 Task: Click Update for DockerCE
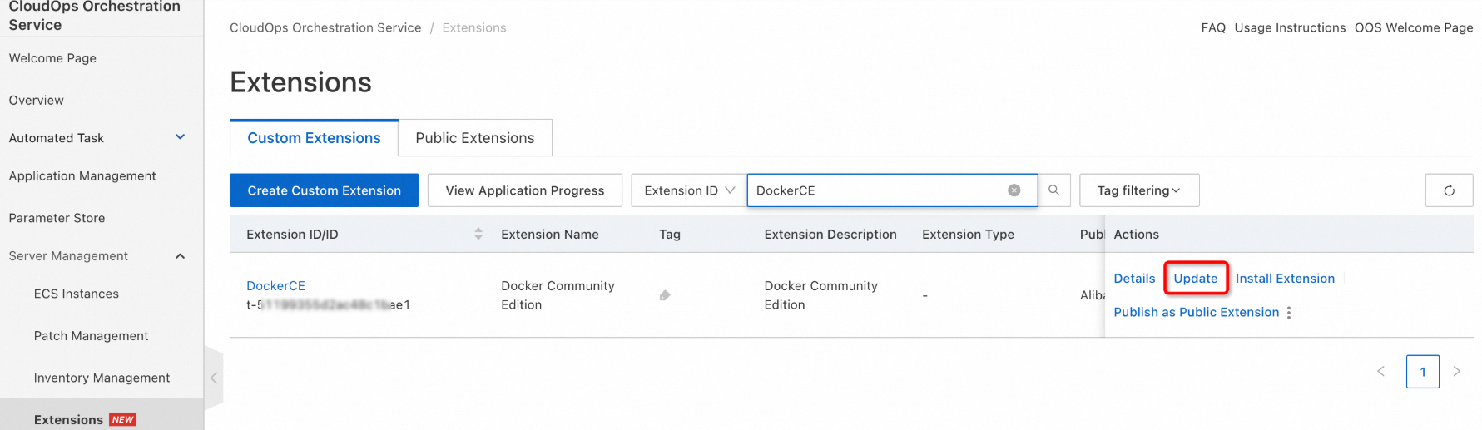click(x=1196, y=279)
